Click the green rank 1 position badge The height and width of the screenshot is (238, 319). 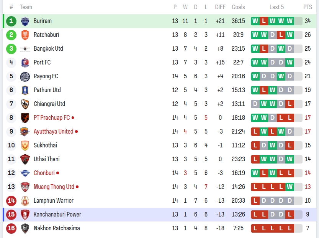click(11, 21)
